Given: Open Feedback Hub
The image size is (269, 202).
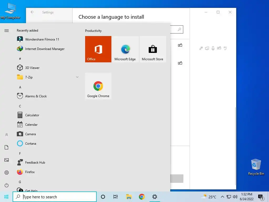Looking at the screenshot, I should click(x=35, y=162).
